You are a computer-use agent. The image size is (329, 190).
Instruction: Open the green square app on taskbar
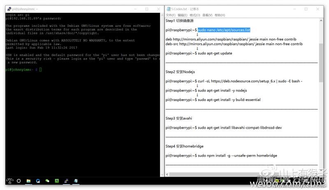[x=57, y=181]
